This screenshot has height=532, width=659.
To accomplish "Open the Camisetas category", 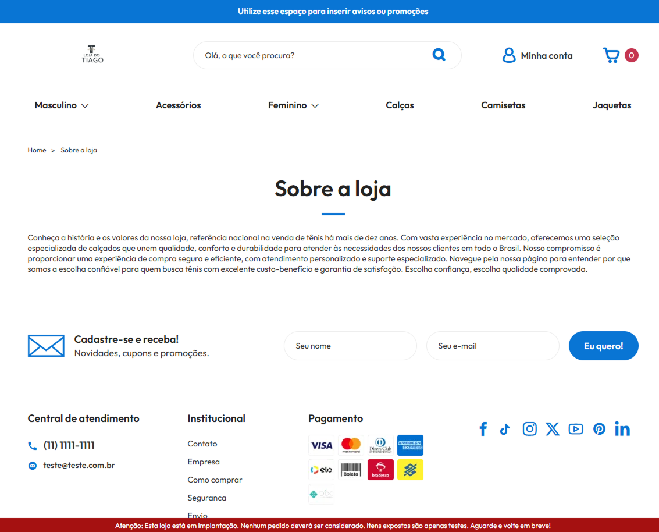I will [503, 105].
